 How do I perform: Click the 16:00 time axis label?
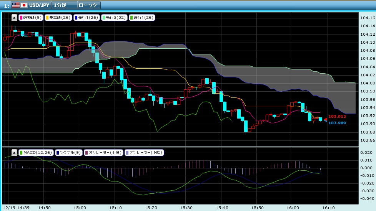[293, 208]
